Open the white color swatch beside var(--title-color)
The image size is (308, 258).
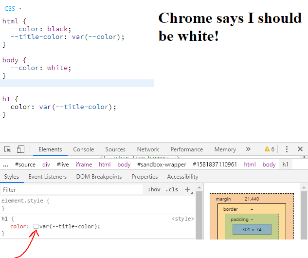36,226
